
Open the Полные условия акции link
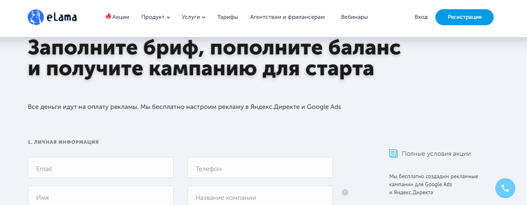(x=436, y=154)
